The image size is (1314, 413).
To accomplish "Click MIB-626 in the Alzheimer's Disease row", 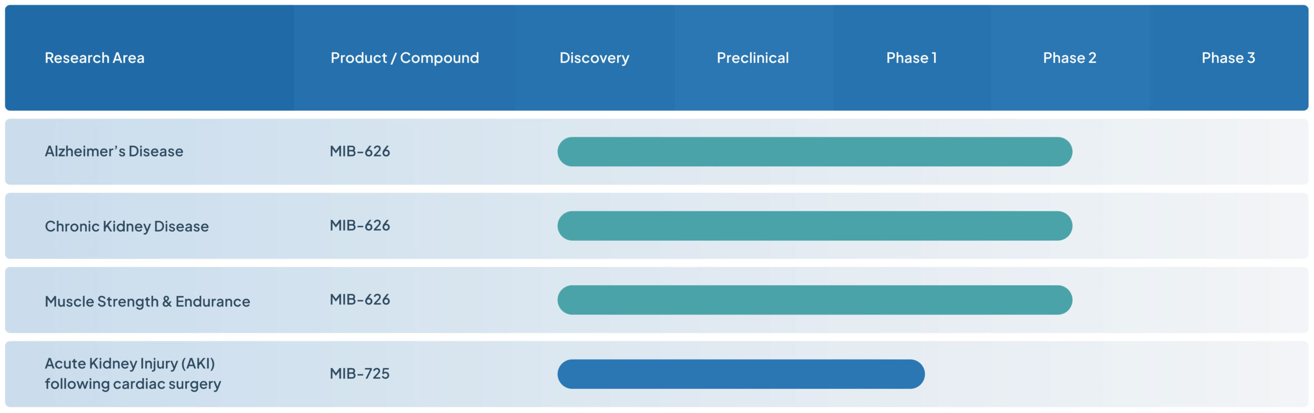I will [x=360, y=152].
